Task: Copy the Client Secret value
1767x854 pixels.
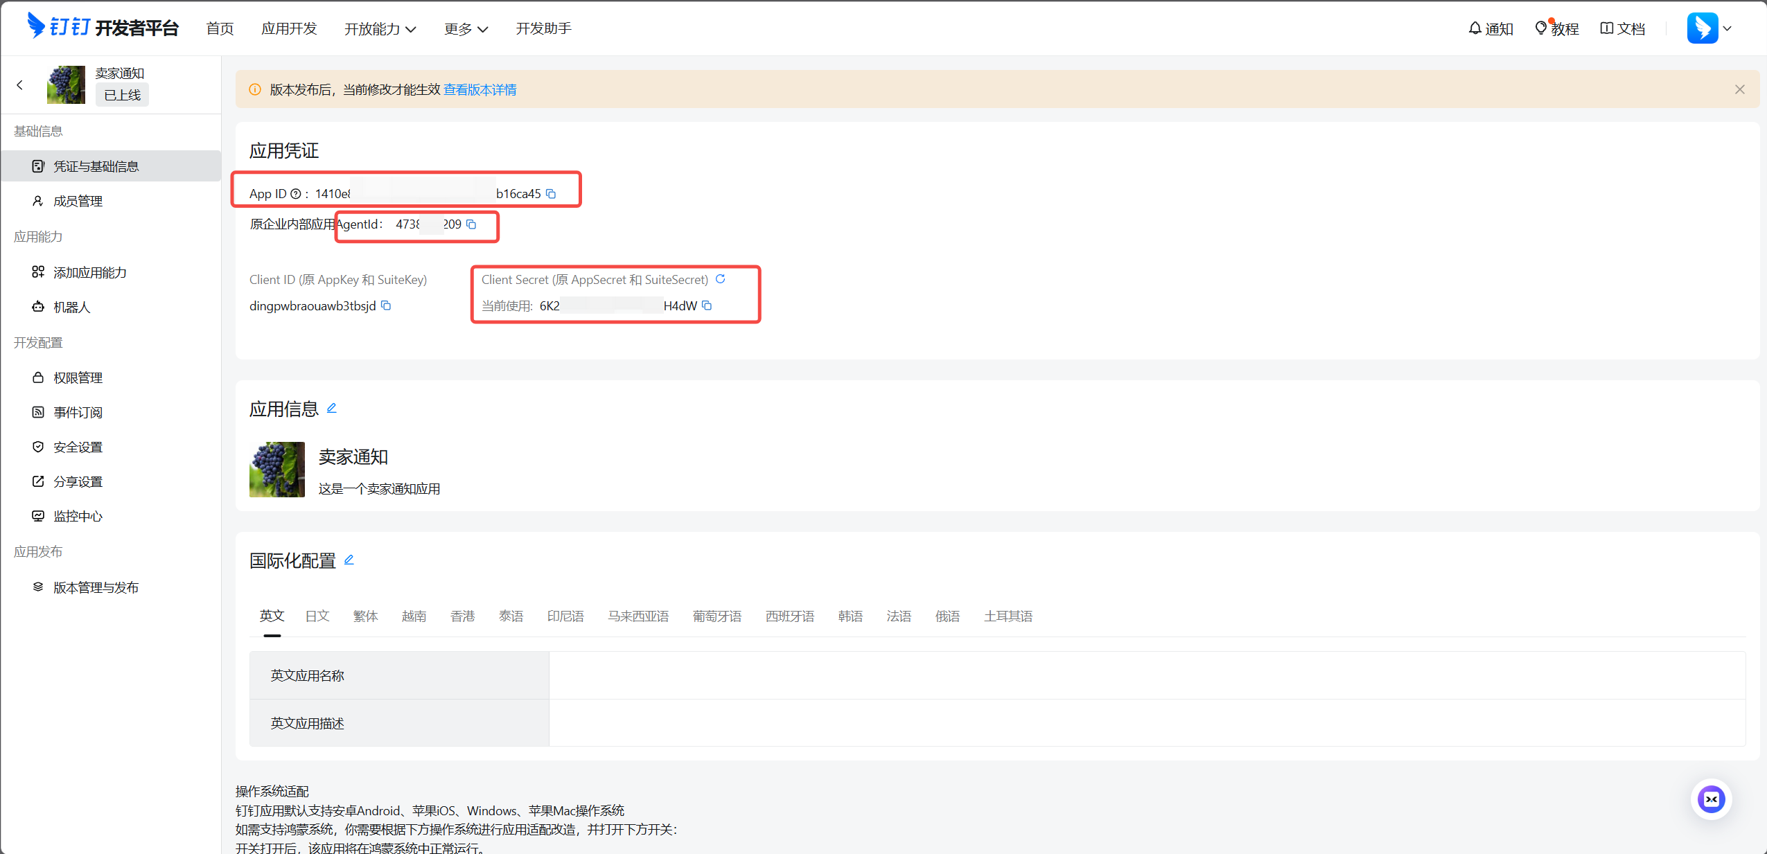Action: pos(707,305)
